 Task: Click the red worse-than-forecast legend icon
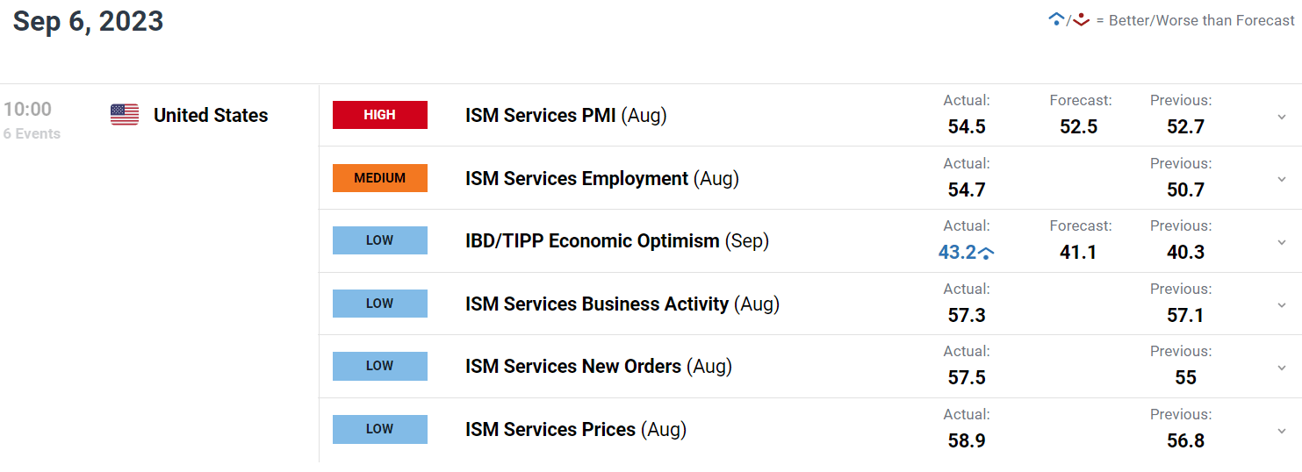pos(1081,19)
